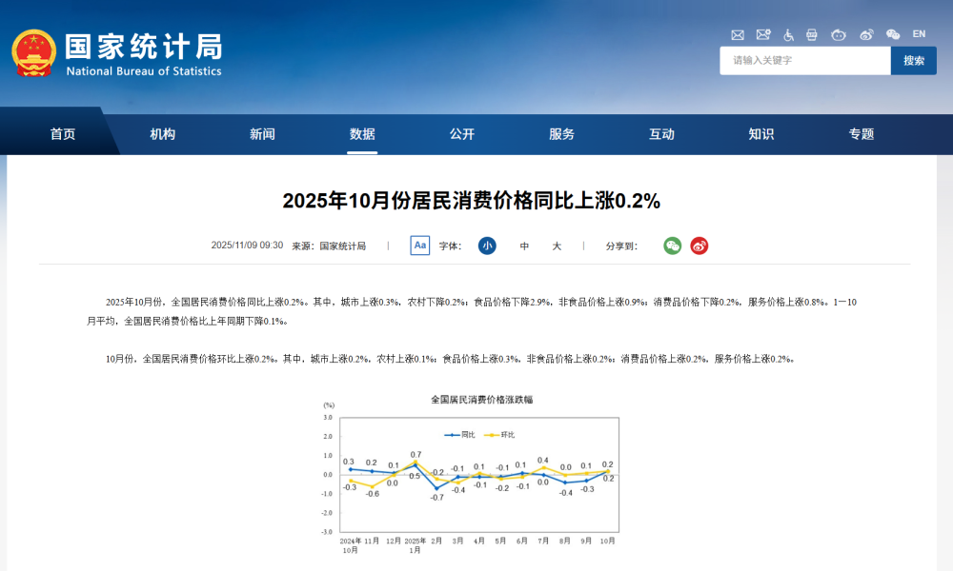Select the medium font size 中
This screenshot has height=571, width=953.
[x=522, y=246]
